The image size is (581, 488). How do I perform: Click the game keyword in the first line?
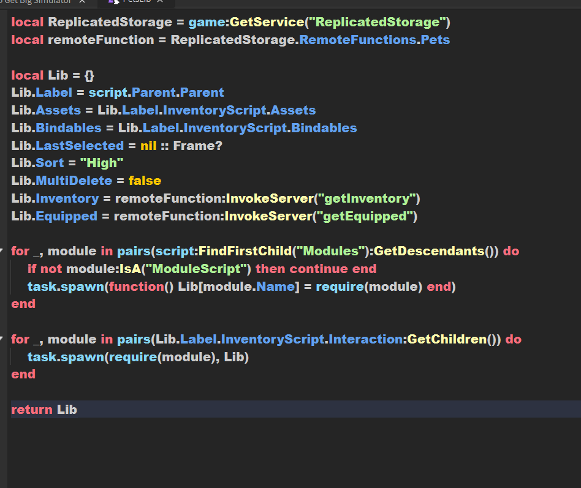[x=207, y=22]
